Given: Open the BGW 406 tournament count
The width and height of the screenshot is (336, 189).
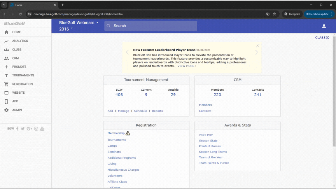Looking at the screenshot, I should pos(119,95).
